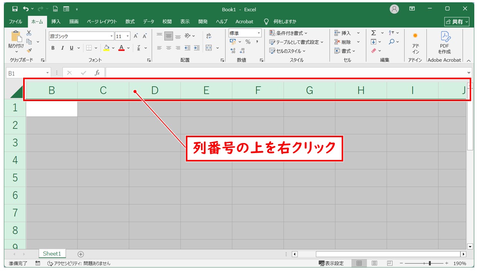
Task: Click the Sort and Filter icon
Action: coord(392,33)
